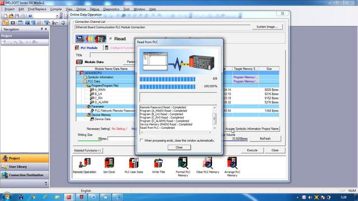Click the blue Help toolbar icon
The height and width of the screenshot is (201, 358).
(x=30, y=16)
